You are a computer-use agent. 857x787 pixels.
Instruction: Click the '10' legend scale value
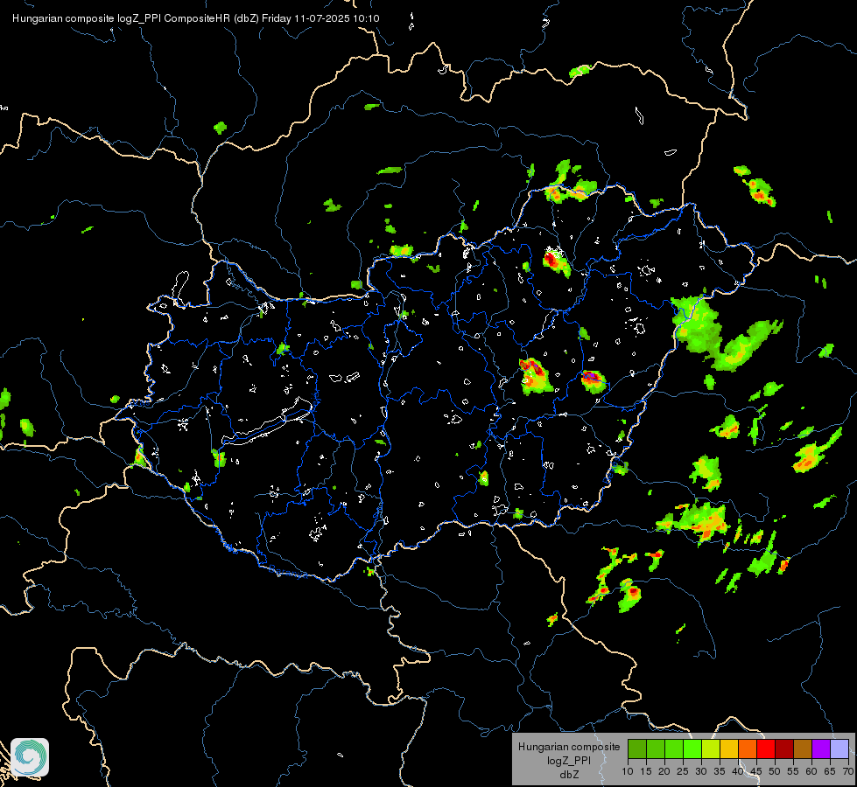tap(628, 772)
